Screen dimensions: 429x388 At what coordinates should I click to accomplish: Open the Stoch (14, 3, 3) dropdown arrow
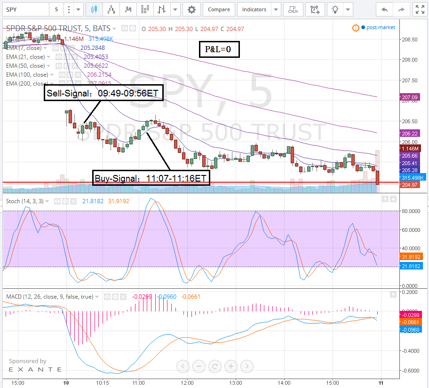(x=47, y=201)
